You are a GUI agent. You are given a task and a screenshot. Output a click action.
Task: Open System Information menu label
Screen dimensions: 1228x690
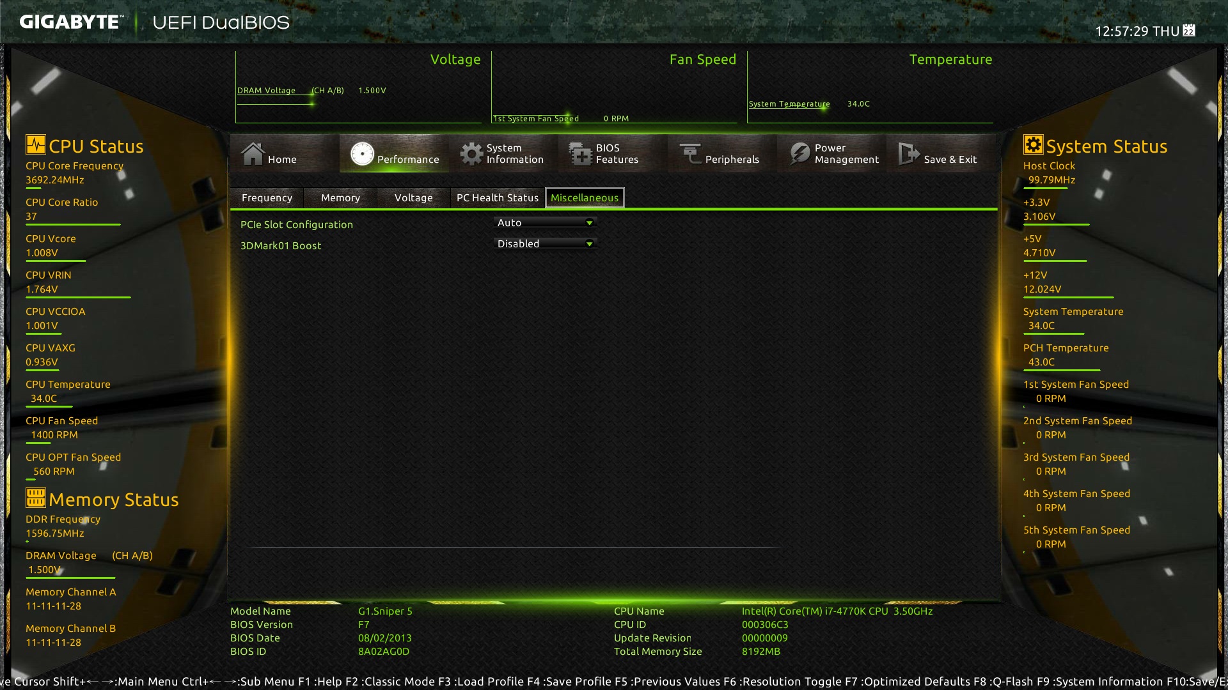(515, 154)
